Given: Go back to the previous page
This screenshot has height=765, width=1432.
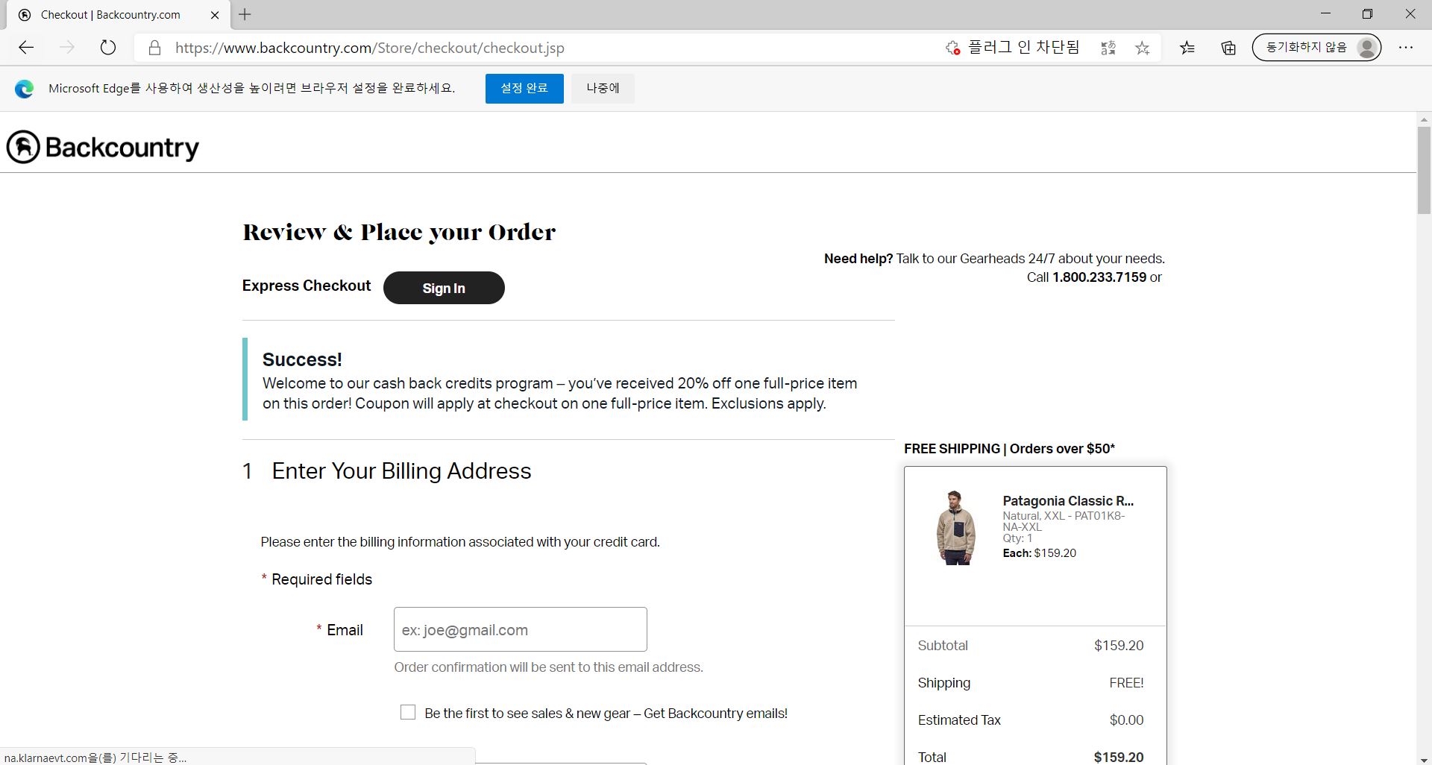Looking at the screenshot, I should [26, 48].
